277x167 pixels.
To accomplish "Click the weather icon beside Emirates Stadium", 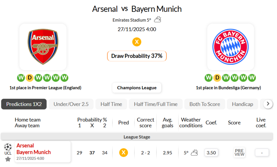I will [x=158, y=20].
